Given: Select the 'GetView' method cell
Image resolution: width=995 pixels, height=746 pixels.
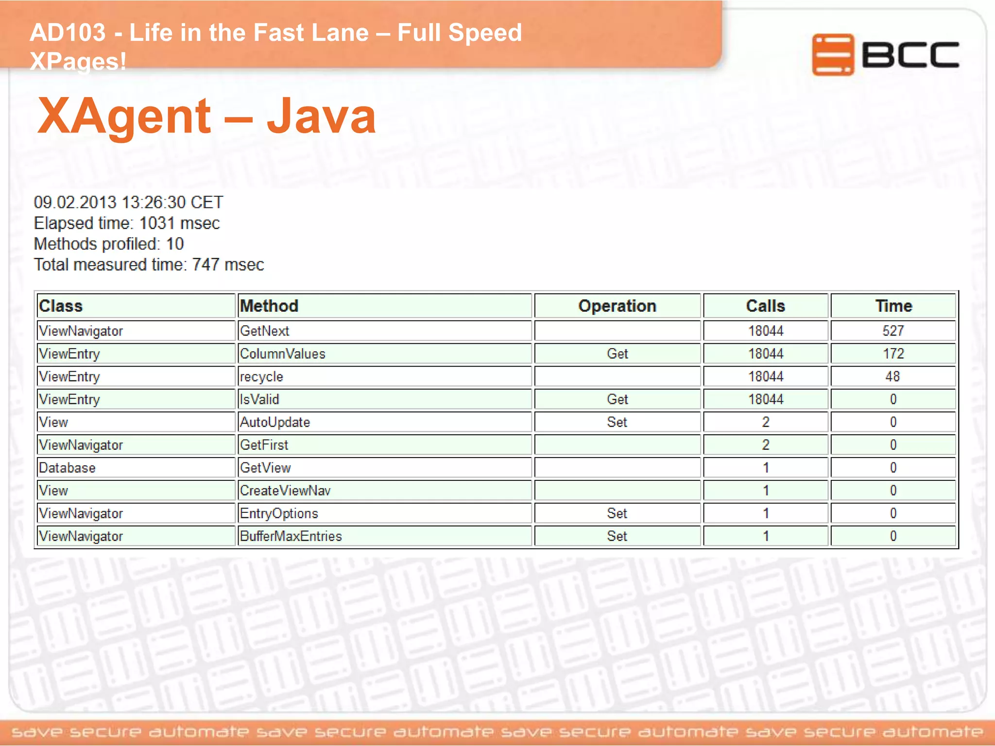Looking at the screenshot, I should (x=384, y=468).
